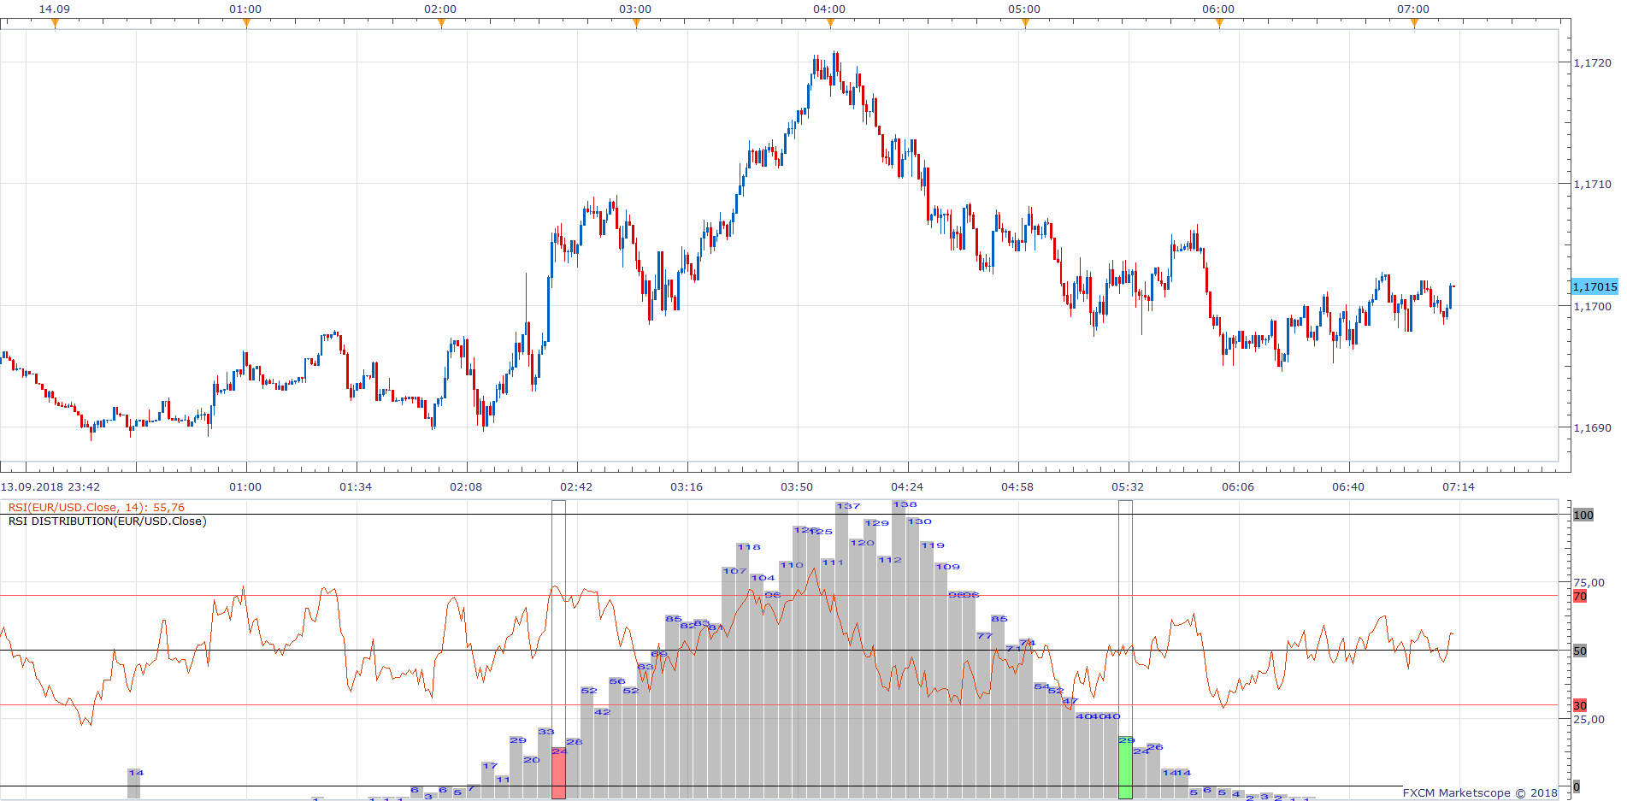Click the 25,00 label on RSI axis

(x=1589, y=719)
